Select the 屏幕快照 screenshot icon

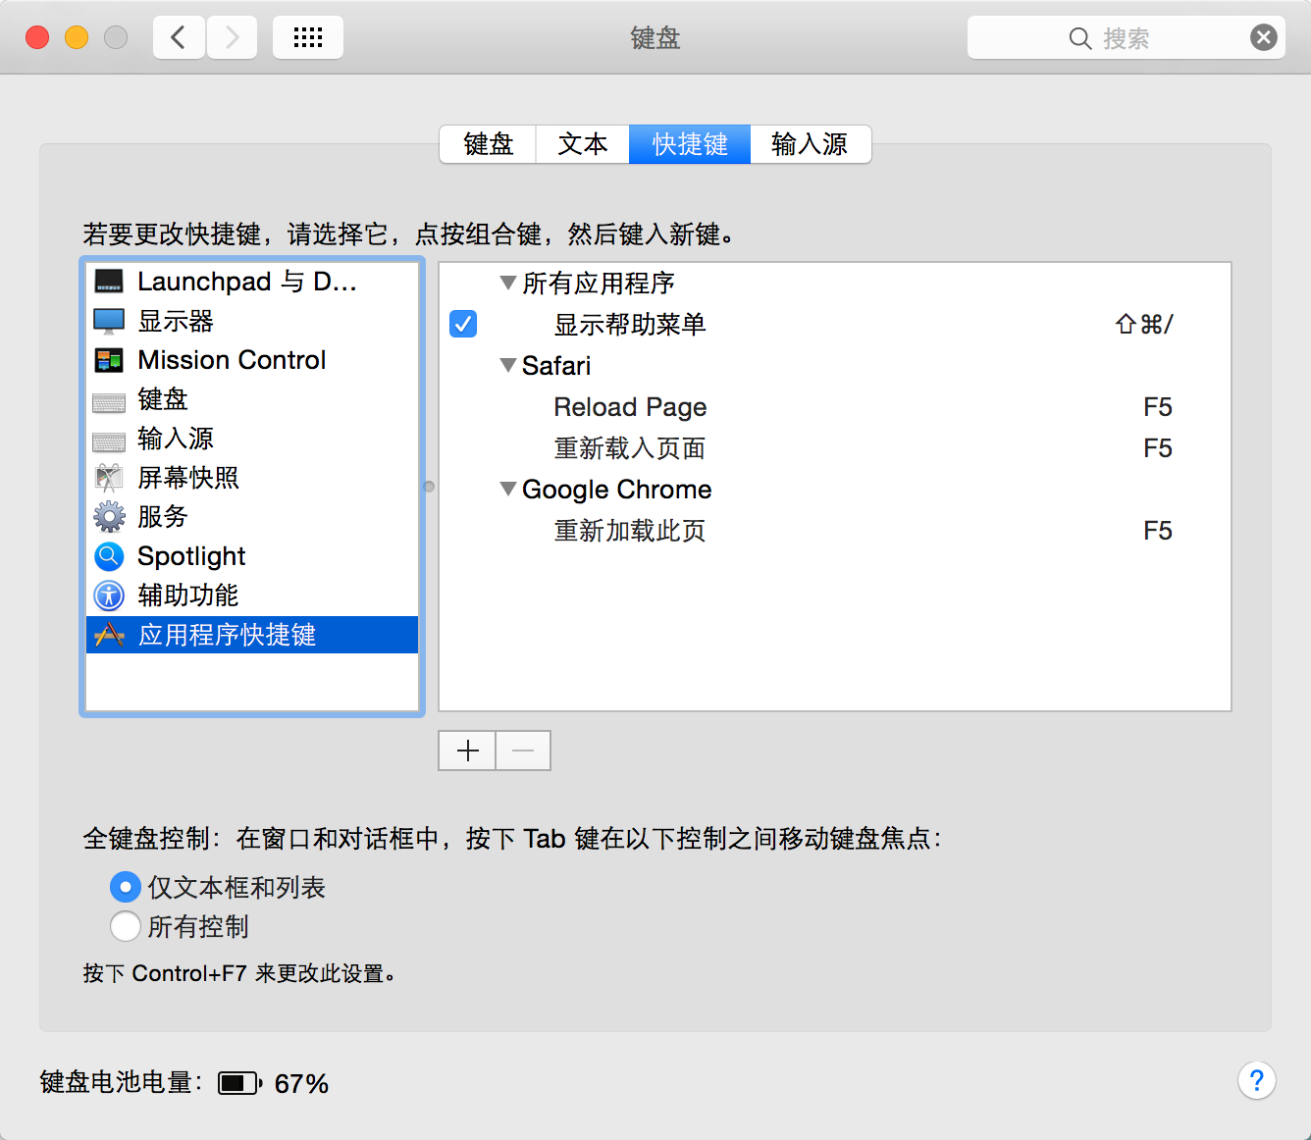(109, 478)
